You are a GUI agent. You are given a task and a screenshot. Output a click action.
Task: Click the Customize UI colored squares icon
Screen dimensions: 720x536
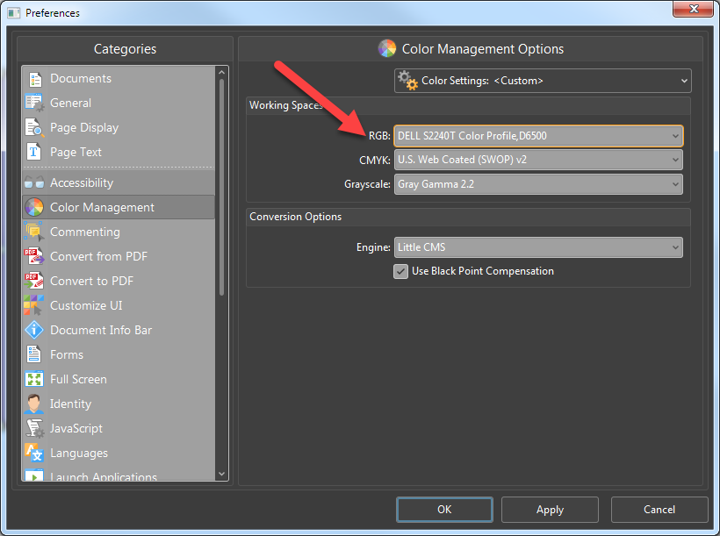(x=35, y=305)
